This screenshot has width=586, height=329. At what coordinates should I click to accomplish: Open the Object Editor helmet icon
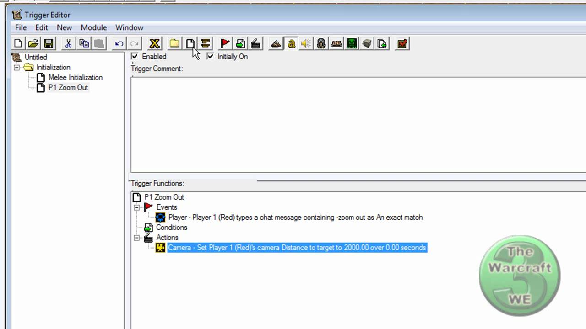(x=321, y=43)
